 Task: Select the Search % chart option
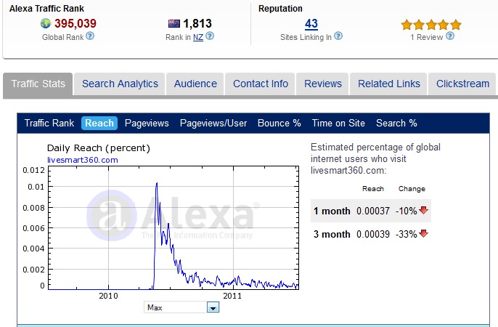coord(396,123)
